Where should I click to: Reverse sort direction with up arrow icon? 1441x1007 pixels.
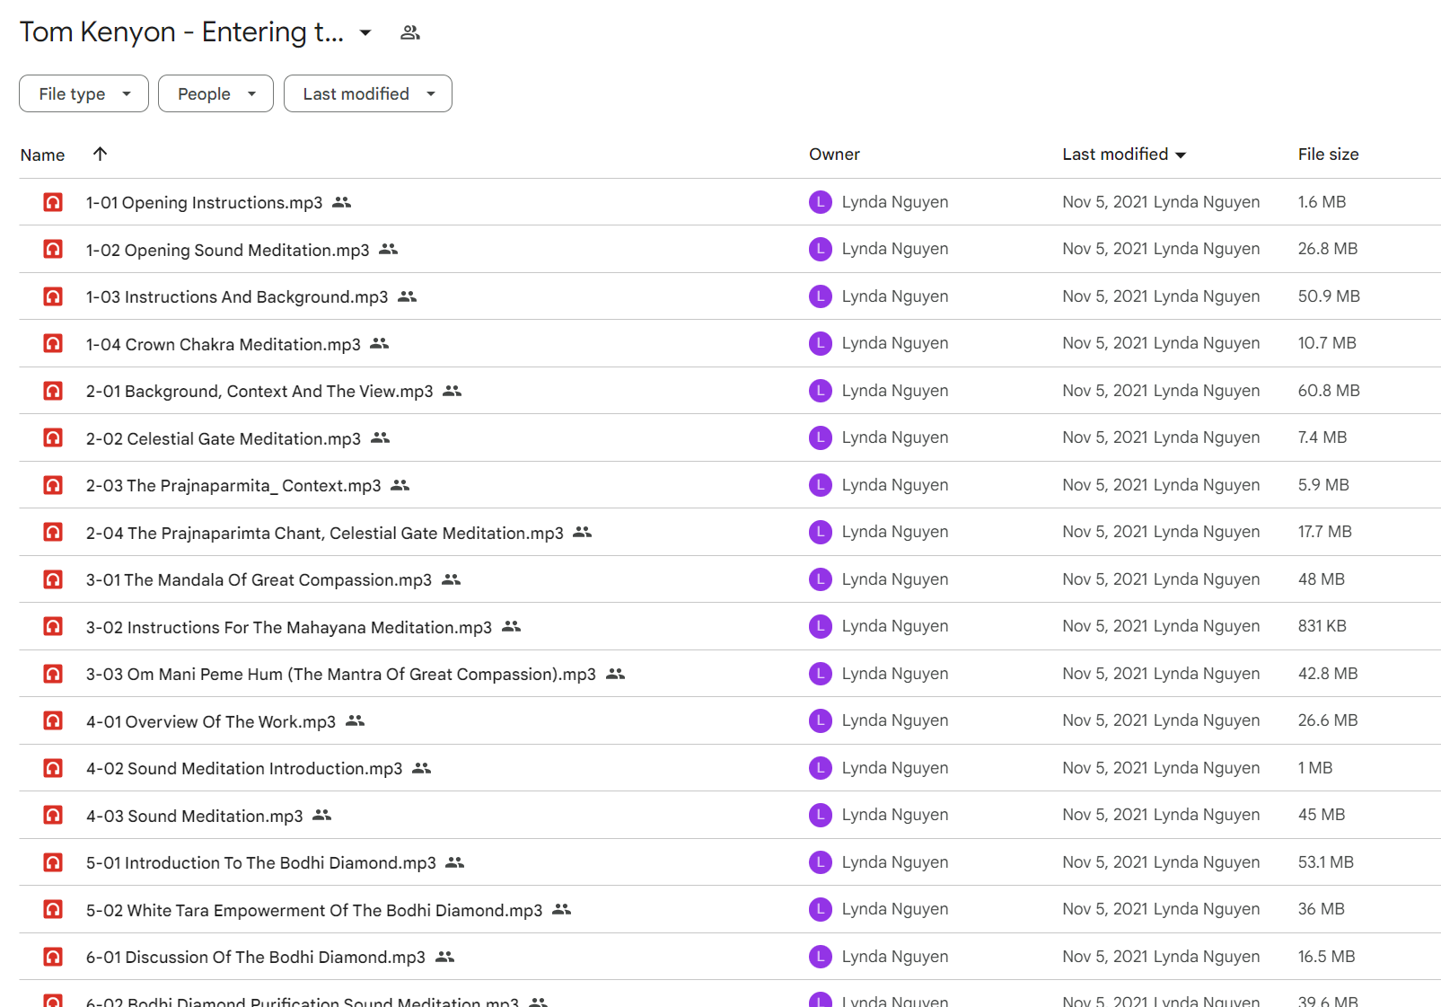[x=100, y=154]
